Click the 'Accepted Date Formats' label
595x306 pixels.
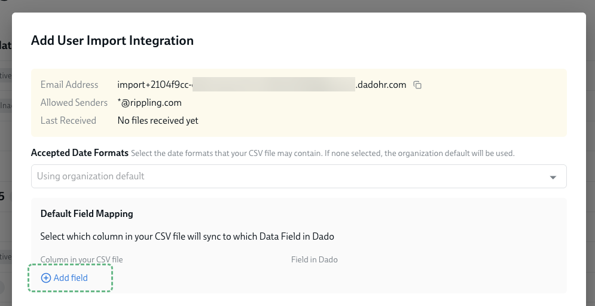coord(80,153)
